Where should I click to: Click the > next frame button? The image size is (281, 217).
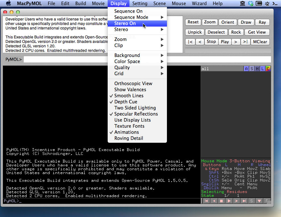coord(236,42)
